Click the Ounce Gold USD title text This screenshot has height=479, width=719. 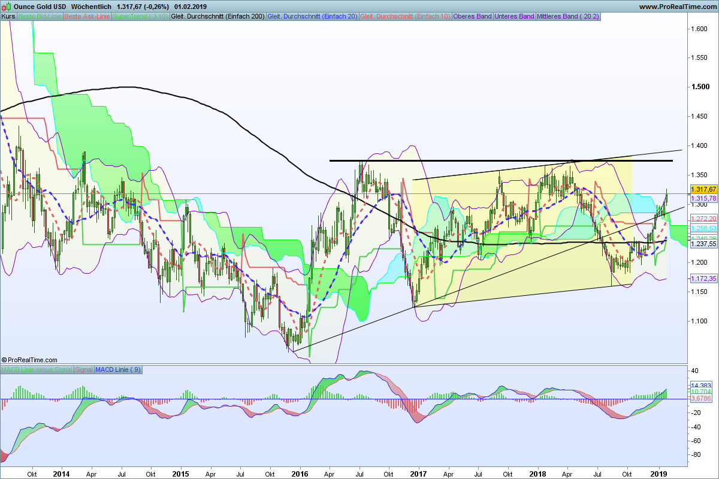[38, 6]
